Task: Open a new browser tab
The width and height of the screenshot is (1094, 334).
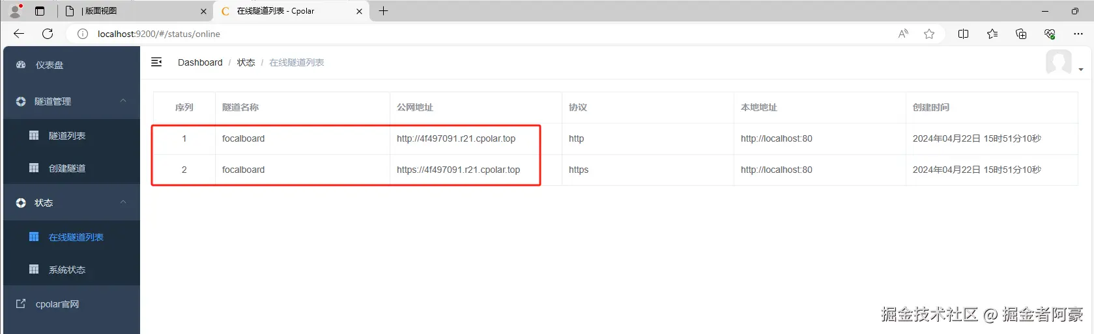Action: click(x=383, y=10)
